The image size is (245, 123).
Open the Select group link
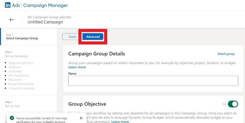click(226, 54)
